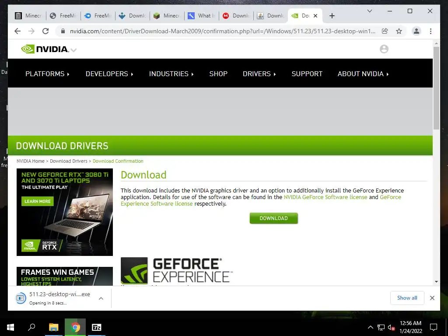Expand the PLATFORMS menu
The height and width of the screenshot is (336, 448).
pos(47,73)
